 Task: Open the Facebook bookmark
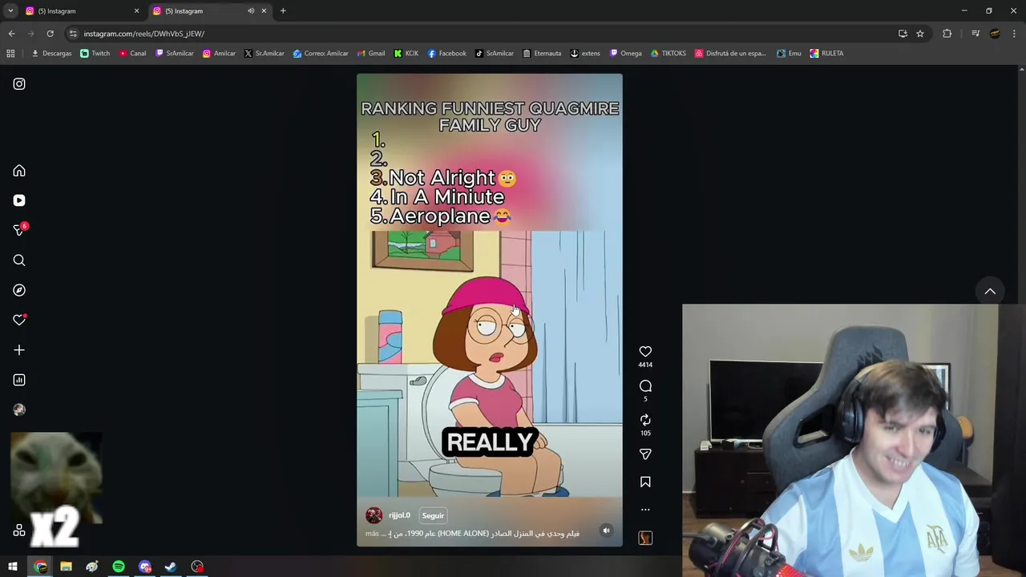[446, 54]
